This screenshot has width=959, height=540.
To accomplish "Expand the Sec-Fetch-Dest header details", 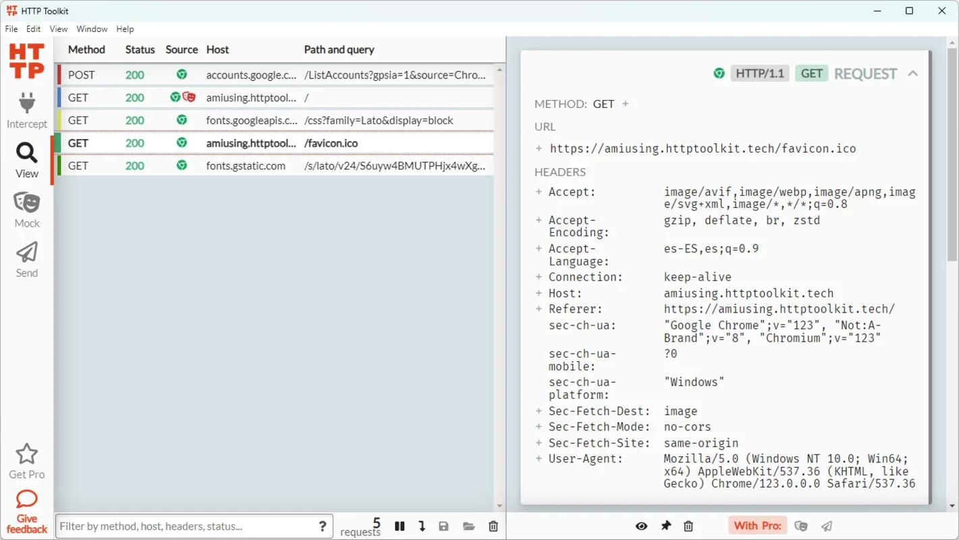I will click(539, 411).
